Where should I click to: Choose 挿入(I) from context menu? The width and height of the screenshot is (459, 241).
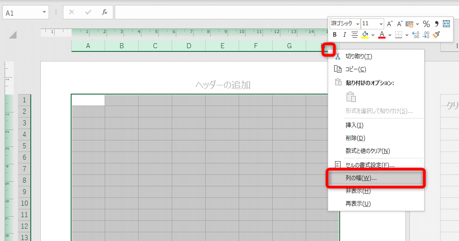[x=376, y=125]
